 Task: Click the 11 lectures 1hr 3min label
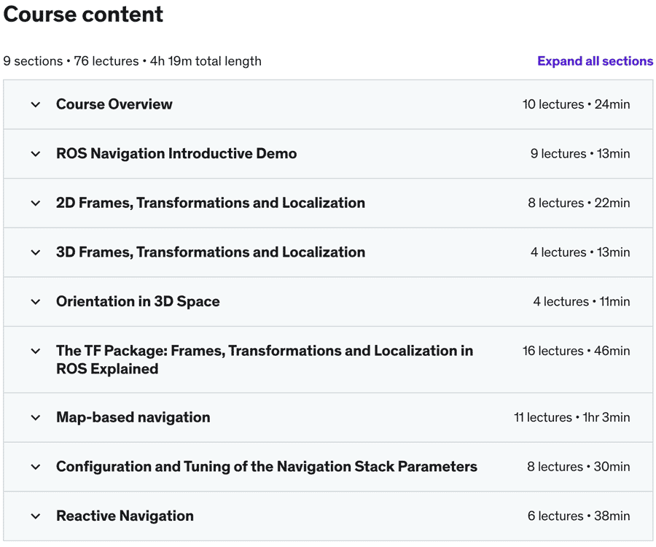tap(571, 418)
